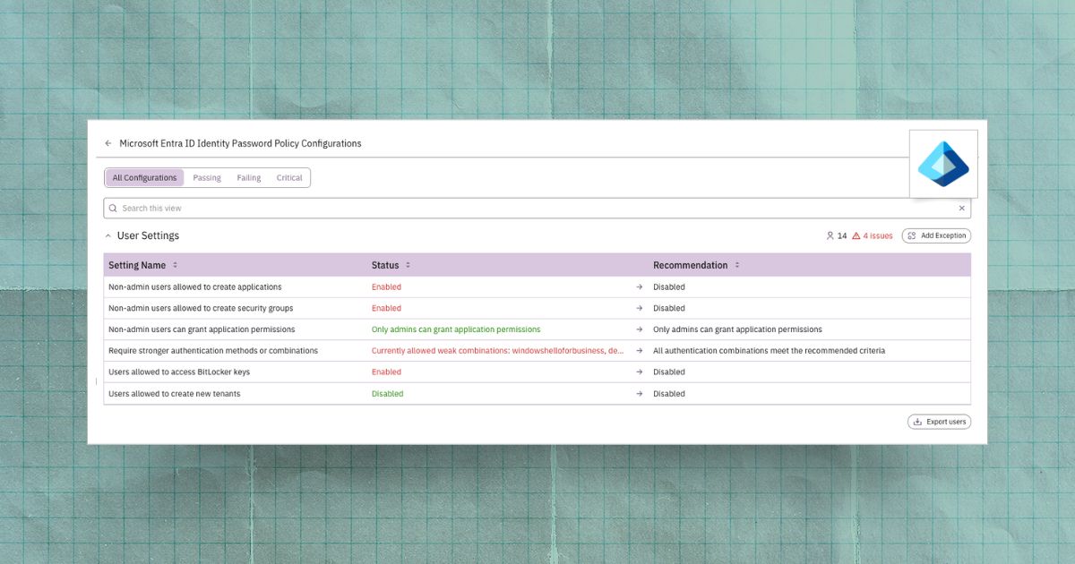Open the 4 issues link
The height and width of the screenshot is (564, 1075).
[878, 236]
